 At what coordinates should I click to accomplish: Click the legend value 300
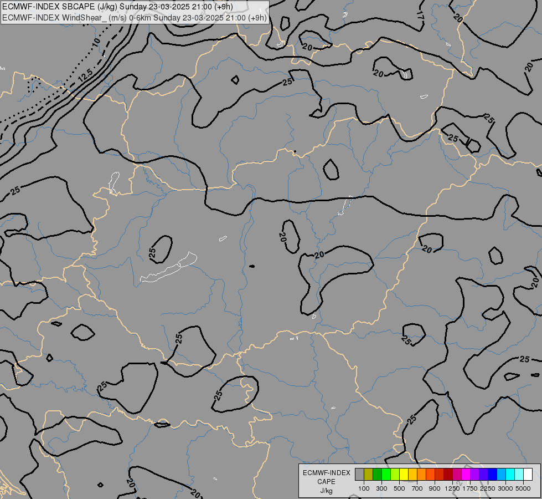tap(381, 488)
